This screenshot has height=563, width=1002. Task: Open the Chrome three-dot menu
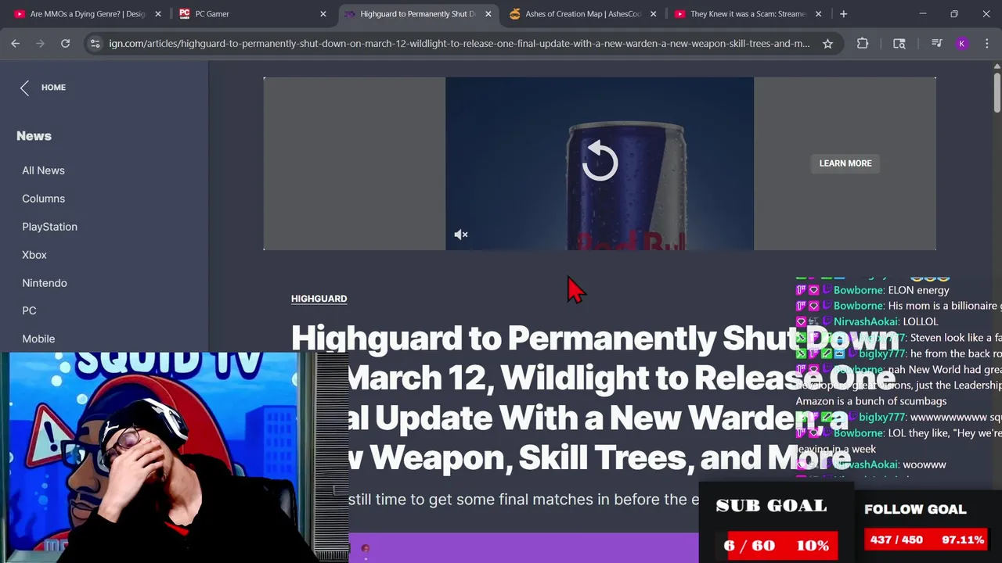click(x=986, y=44)
